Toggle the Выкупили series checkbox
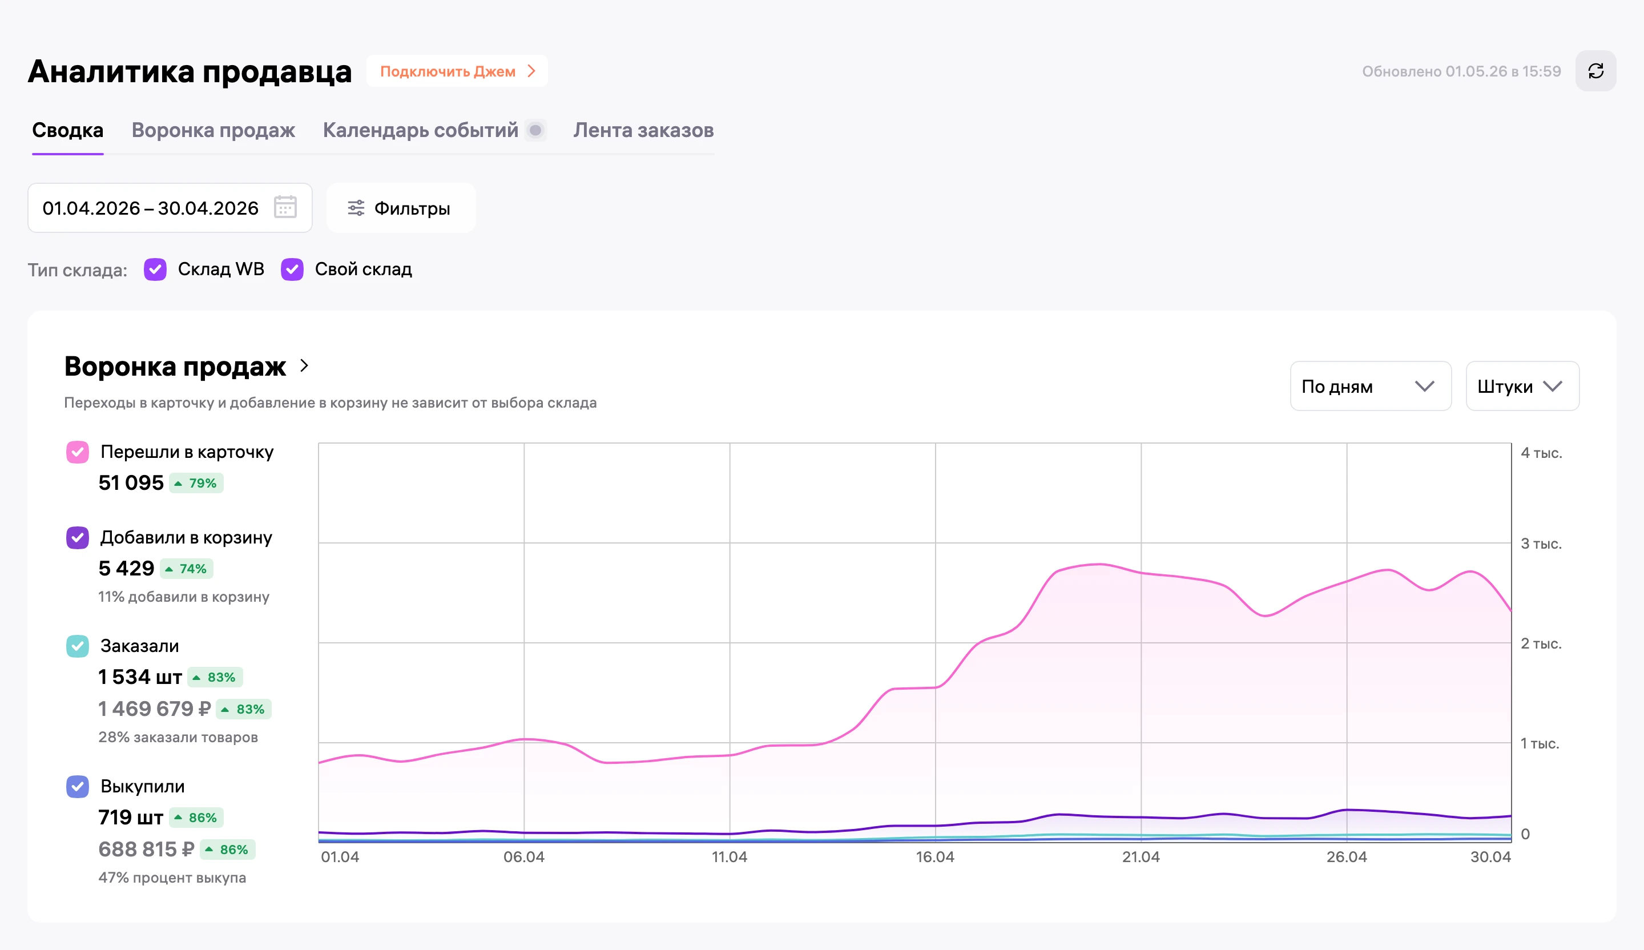This screenshot has width=1644, height=950. pos(78,786)
